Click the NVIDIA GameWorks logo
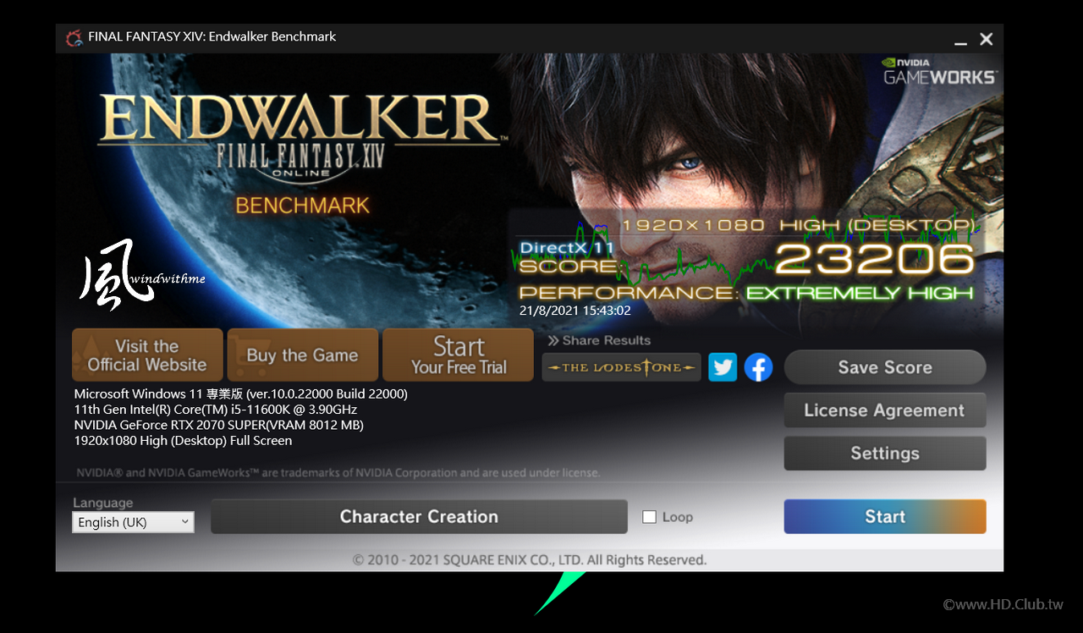Image resolution: width=1083 pixels, height=633 pixels. (939, 71)
